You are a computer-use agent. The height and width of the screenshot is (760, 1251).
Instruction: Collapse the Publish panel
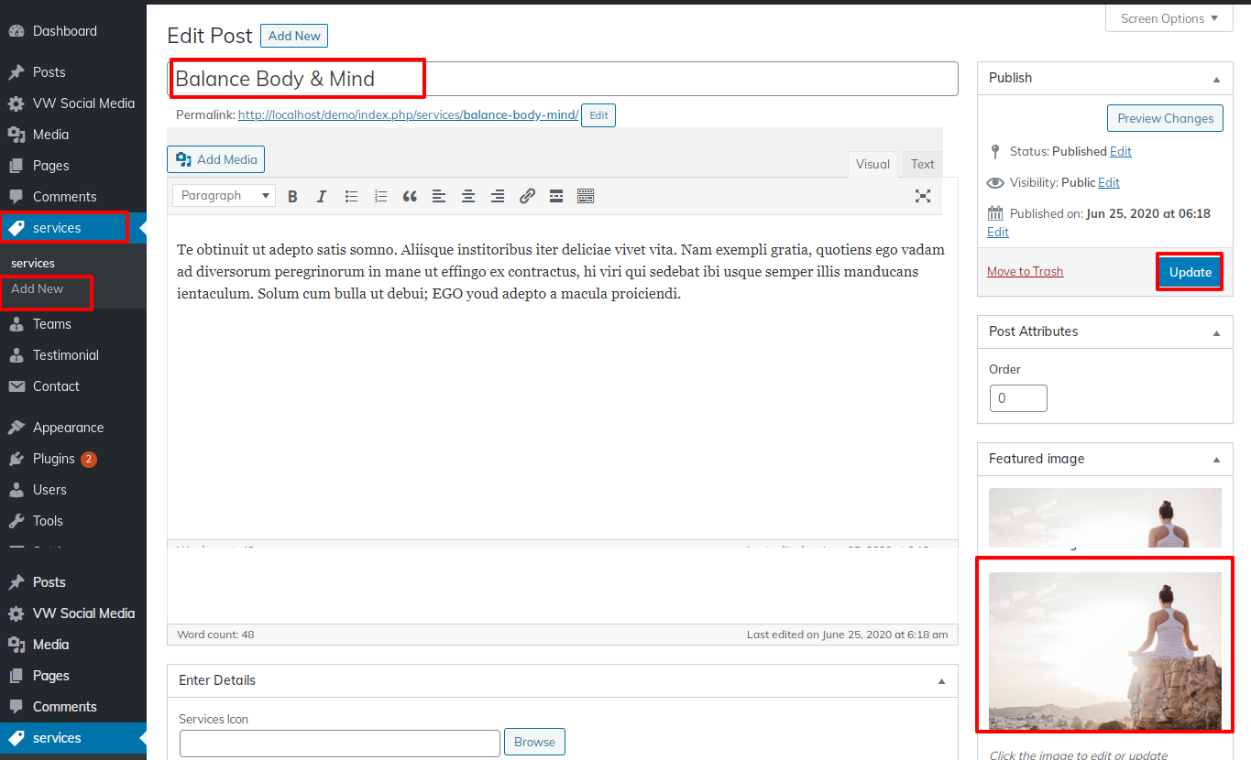pyautogui.click(x=1216, y=79)
